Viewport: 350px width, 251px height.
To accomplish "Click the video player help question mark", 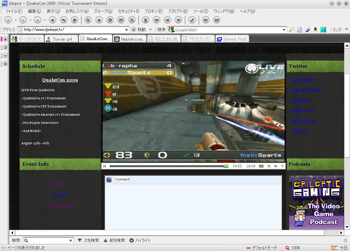I will (282, 166).
